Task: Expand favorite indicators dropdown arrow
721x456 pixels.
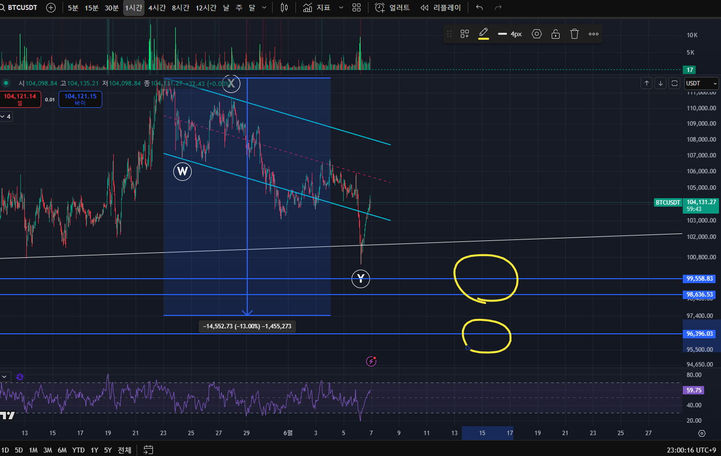Action: pos(341,7)
